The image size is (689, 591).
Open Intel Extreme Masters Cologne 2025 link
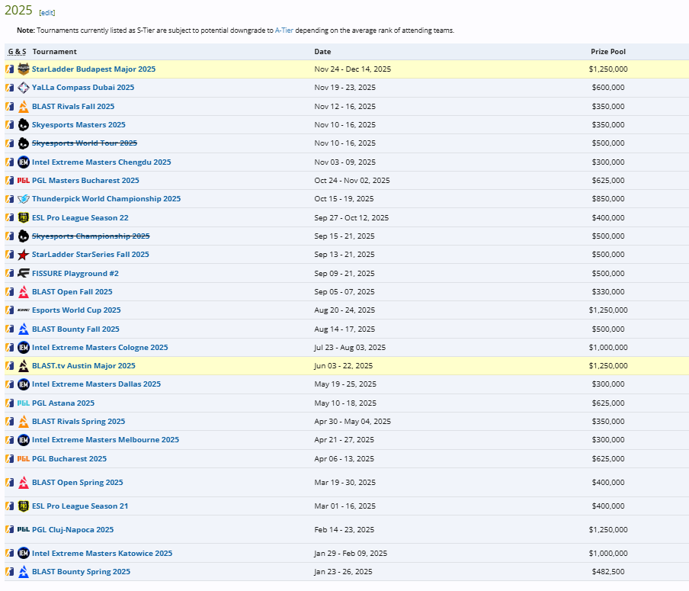coord(100,348)
